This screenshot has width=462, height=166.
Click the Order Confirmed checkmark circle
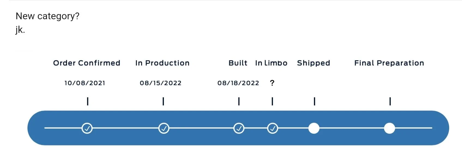pos(87,128)
